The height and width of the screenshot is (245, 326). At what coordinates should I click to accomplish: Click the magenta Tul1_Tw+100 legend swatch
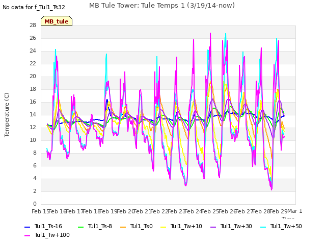pos(27,236)
